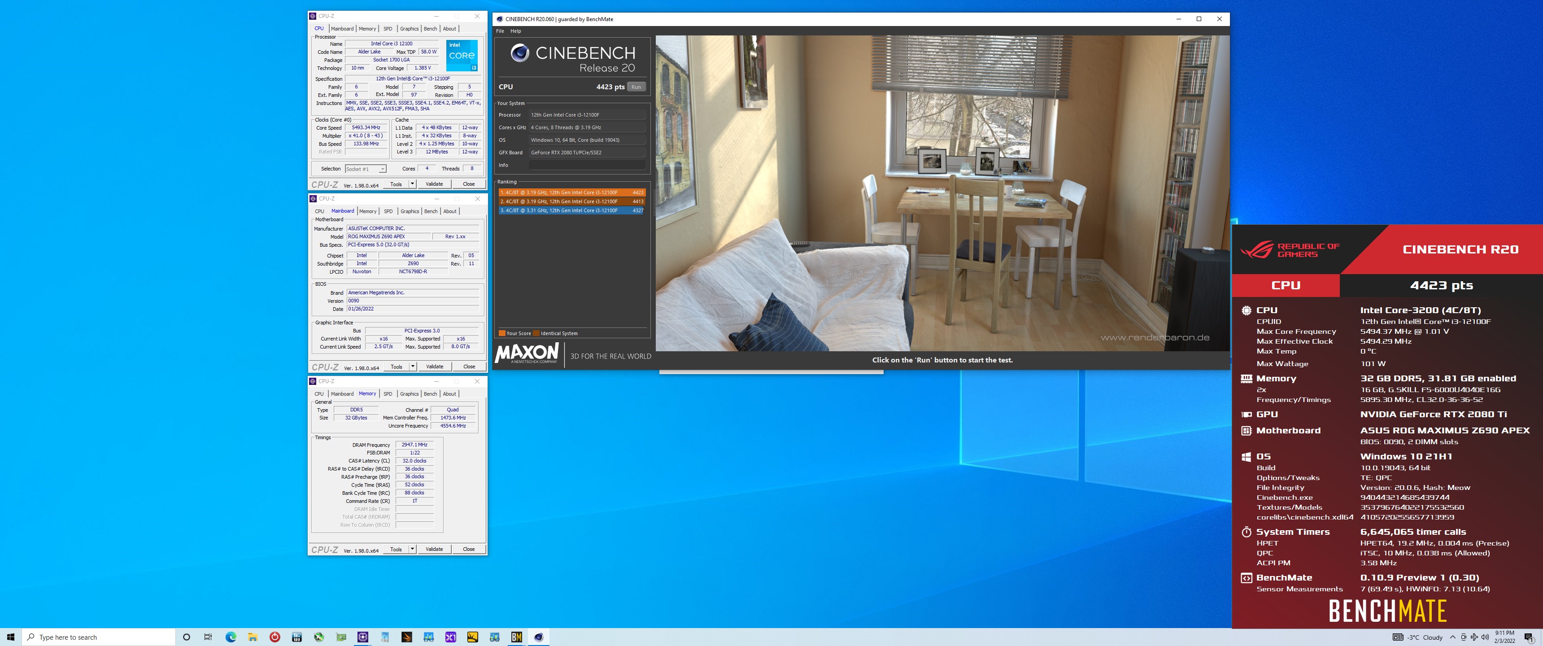1543x646 pixels.
Task: Click the dark bar-chart icon in taskbar
Action: [297, 637]
